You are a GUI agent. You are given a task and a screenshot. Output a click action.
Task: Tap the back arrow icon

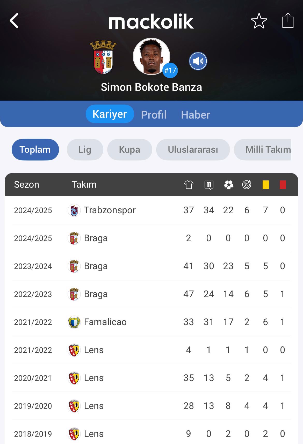pos(14,20)
